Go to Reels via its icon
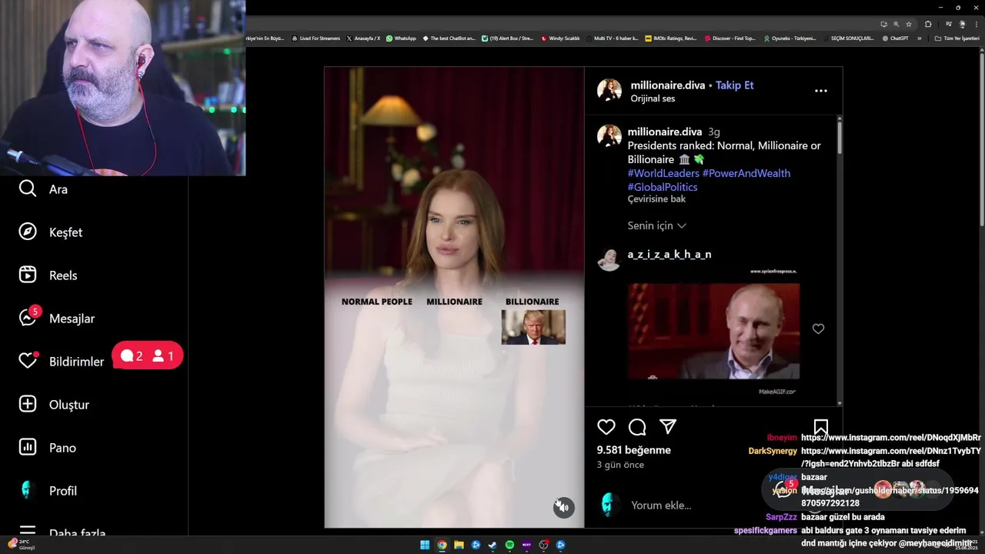 (28, 275)
